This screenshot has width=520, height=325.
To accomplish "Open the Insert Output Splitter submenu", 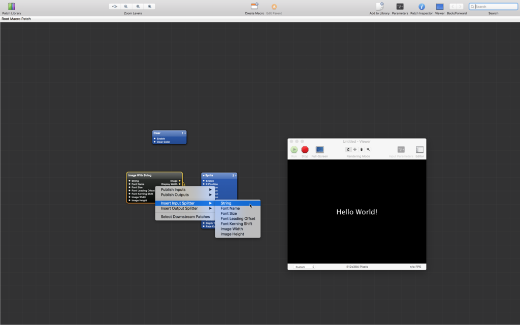I will (x=185, y=208).
